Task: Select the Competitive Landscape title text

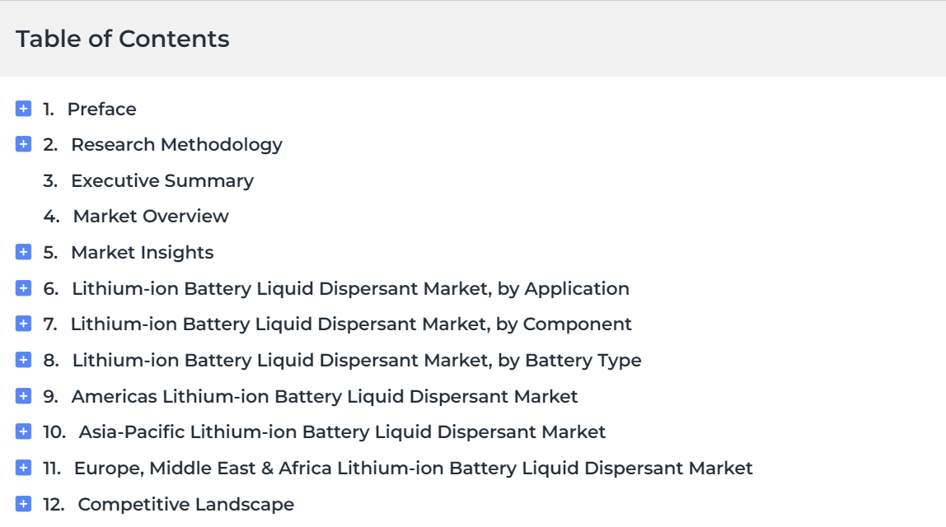Action: 186,504
